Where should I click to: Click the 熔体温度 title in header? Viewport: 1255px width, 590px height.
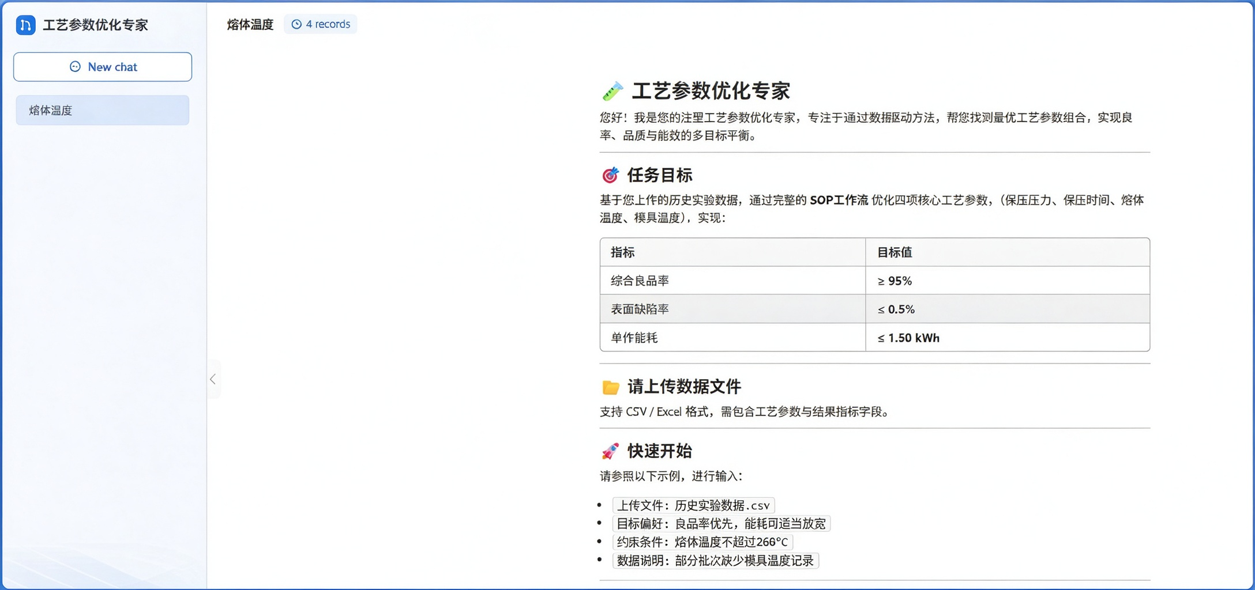click(250, 24)
